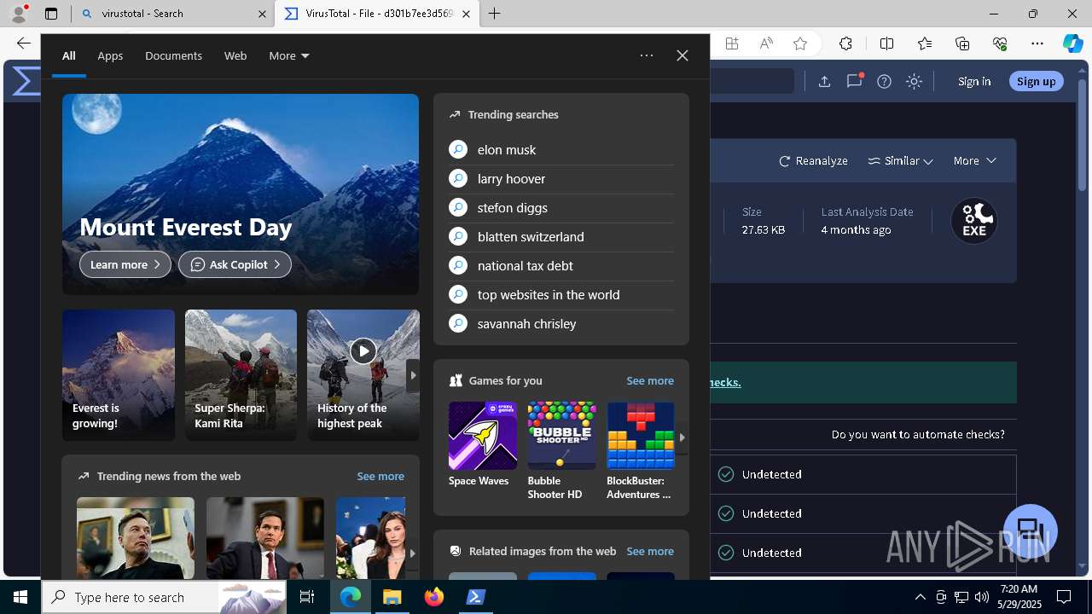
Task: Search trending topic larry hoover
Action: 561,178
